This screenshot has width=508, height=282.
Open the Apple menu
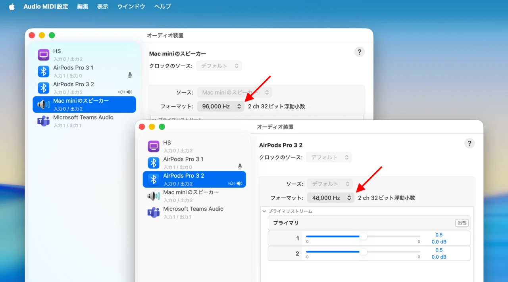pos(12,6)
